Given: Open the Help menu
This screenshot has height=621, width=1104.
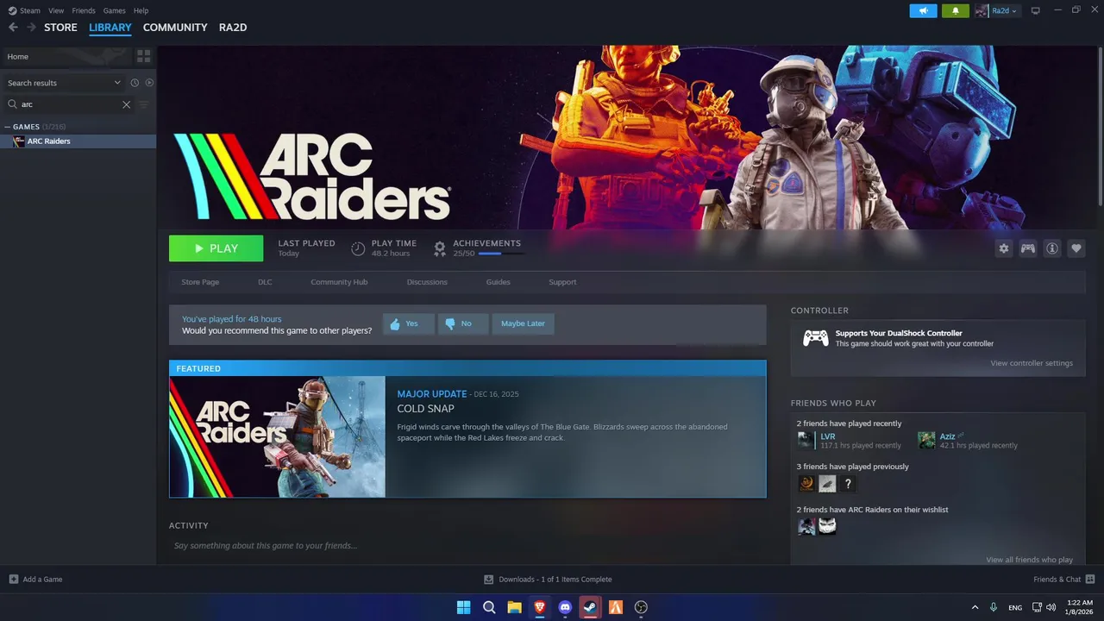Looking at the screenshot, I should pos(141,10).
